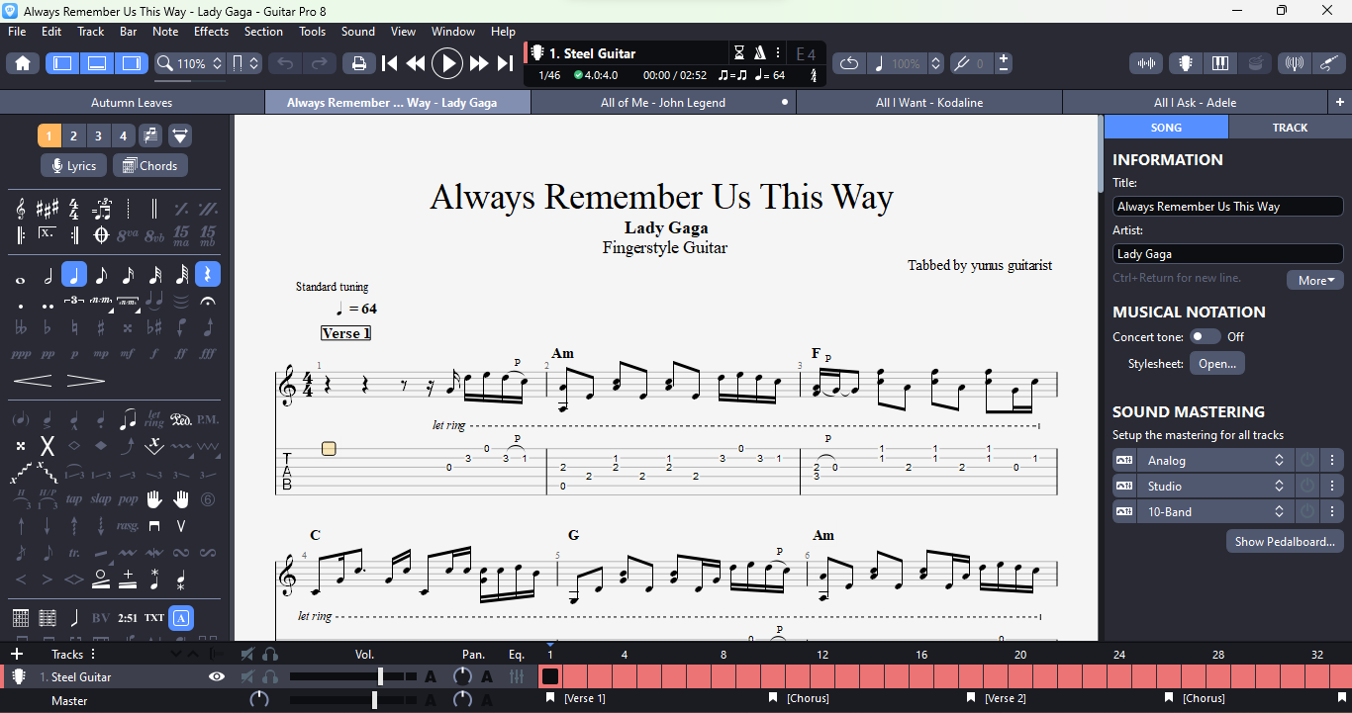Select voice 2
Screen dimensions: 1352x713
tap(74, 135)
